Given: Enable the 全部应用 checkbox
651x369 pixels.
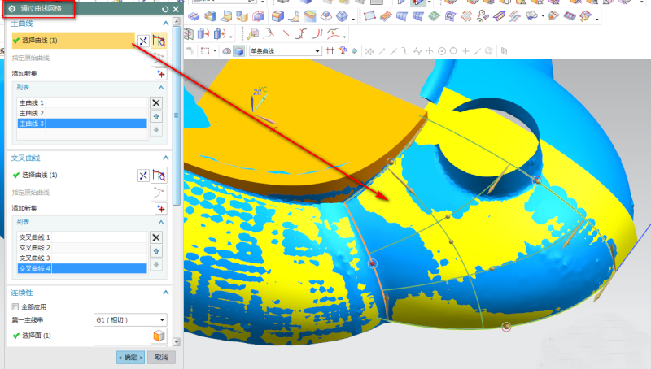Looking at the screenshot, I should [15, 307].
